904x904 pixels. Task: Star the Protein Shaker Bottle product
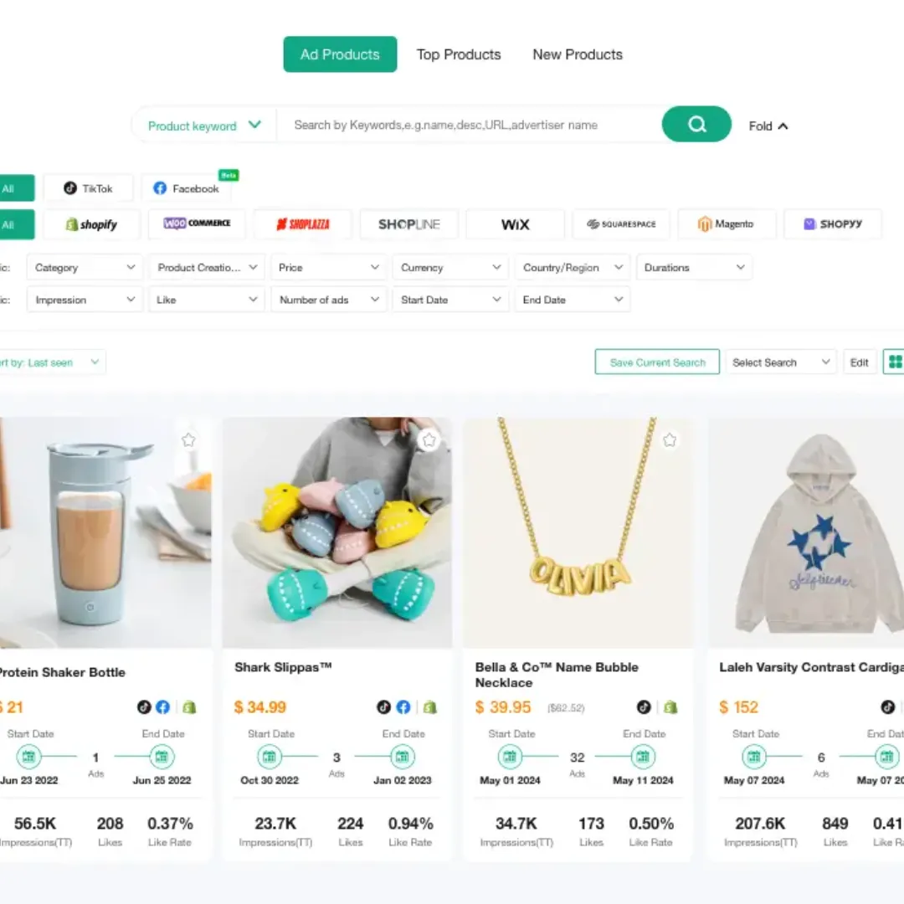(x=188, y=440)
